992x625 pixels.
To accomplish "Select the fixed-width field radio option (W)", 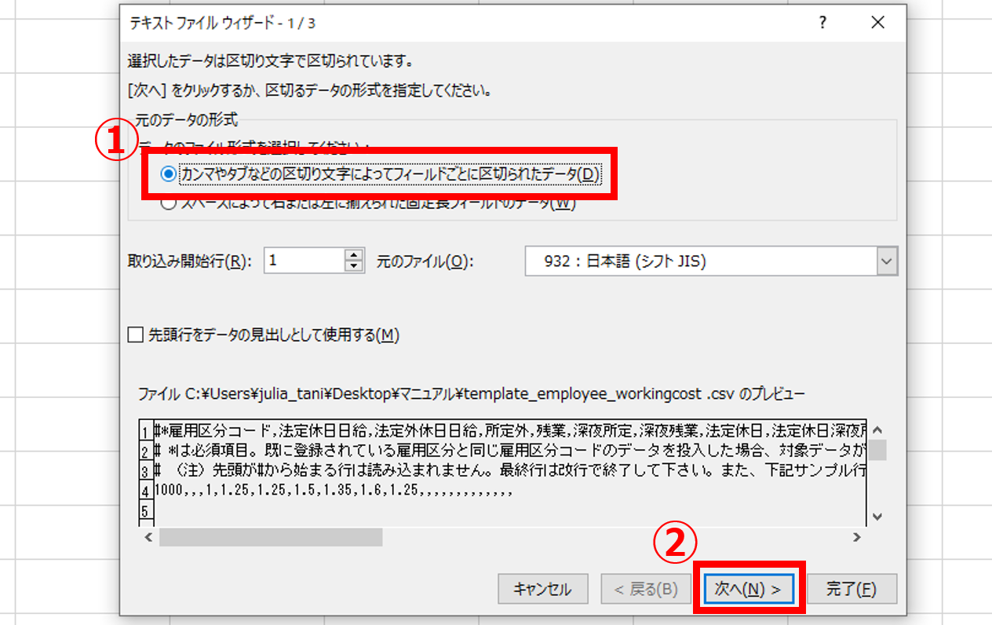I will click(x=168, y=203).
